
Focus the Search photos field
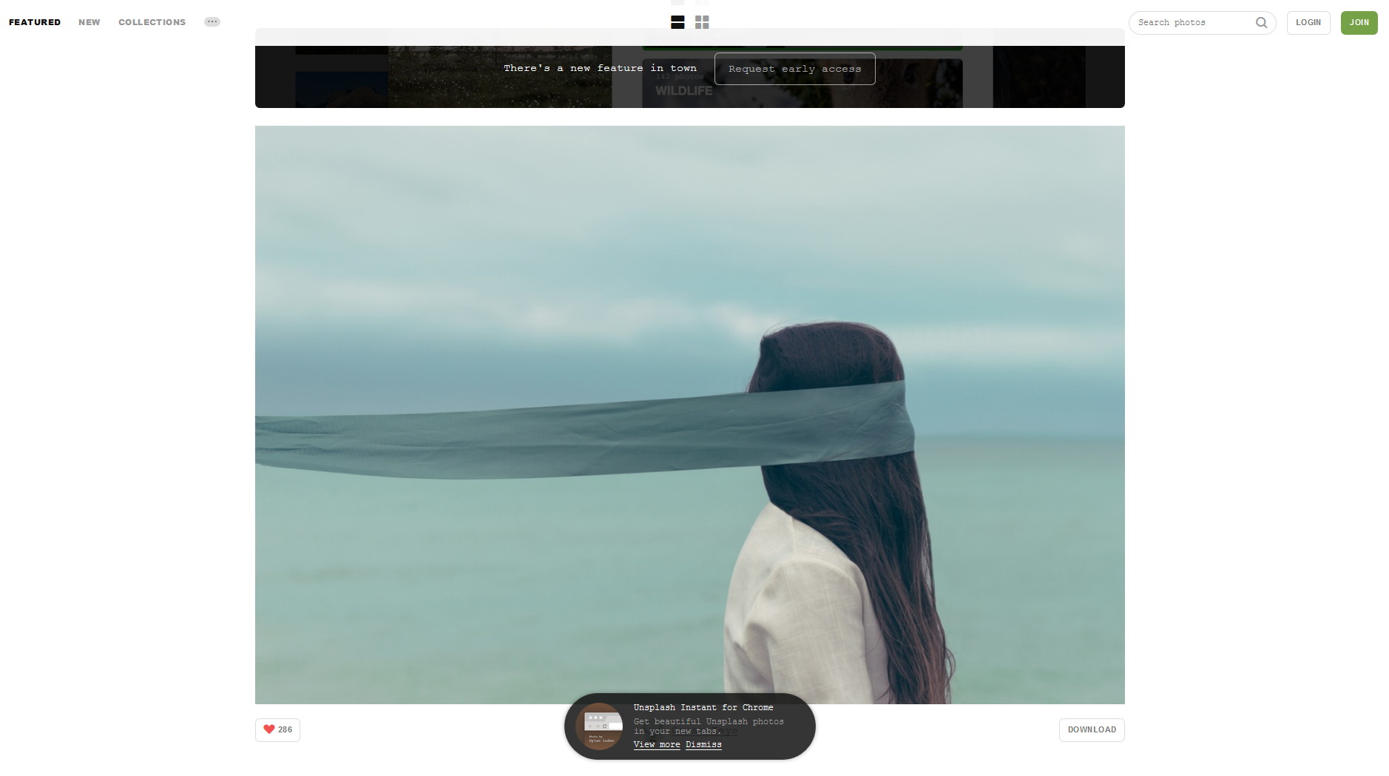[x=1202, y=23]
